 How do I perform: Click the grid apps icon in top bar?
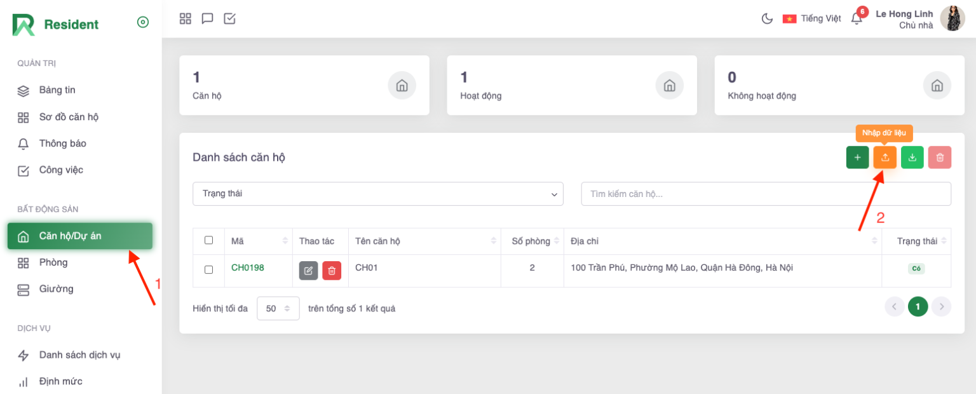[185, 18]
